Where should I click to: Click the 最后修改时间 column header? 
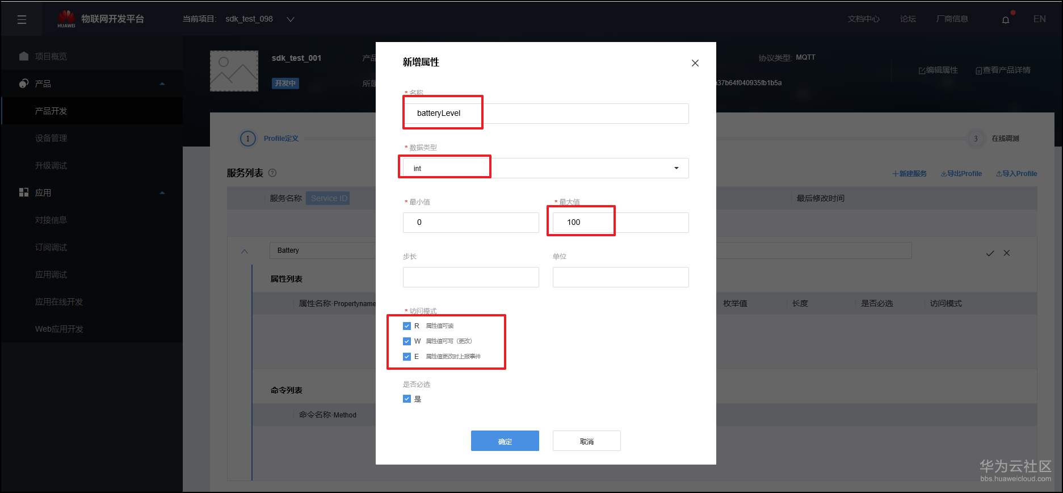pos(821,198)
